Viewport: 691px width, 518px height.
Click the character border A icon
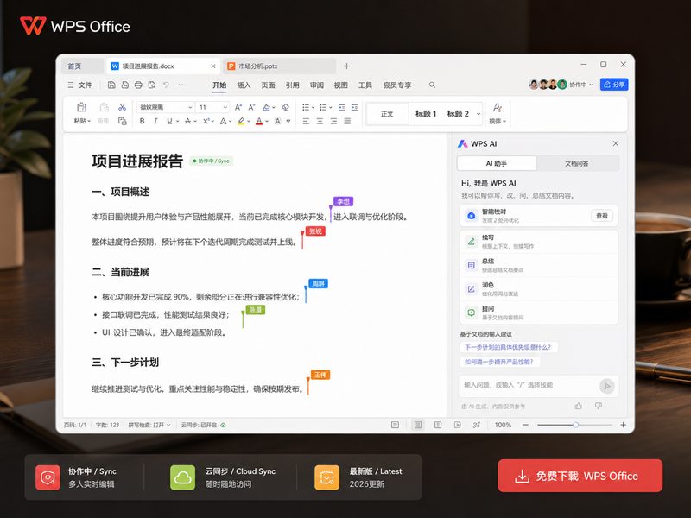click(x=277, y=121)
